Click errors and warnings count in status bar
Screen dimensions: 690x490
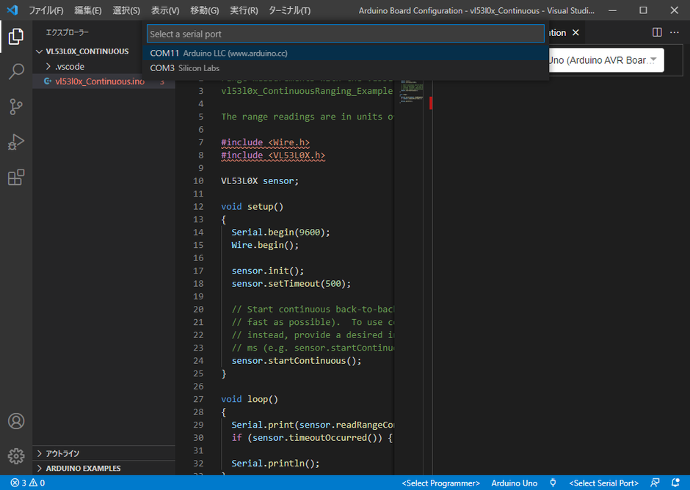[28, 483]
